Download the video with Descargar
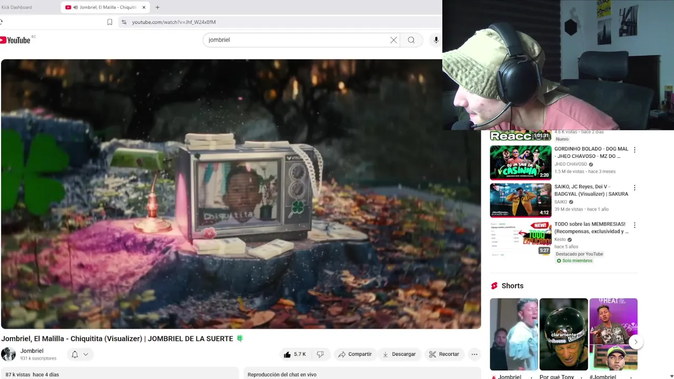This screenshot has width=674, height=379. [x=399, y=354]
